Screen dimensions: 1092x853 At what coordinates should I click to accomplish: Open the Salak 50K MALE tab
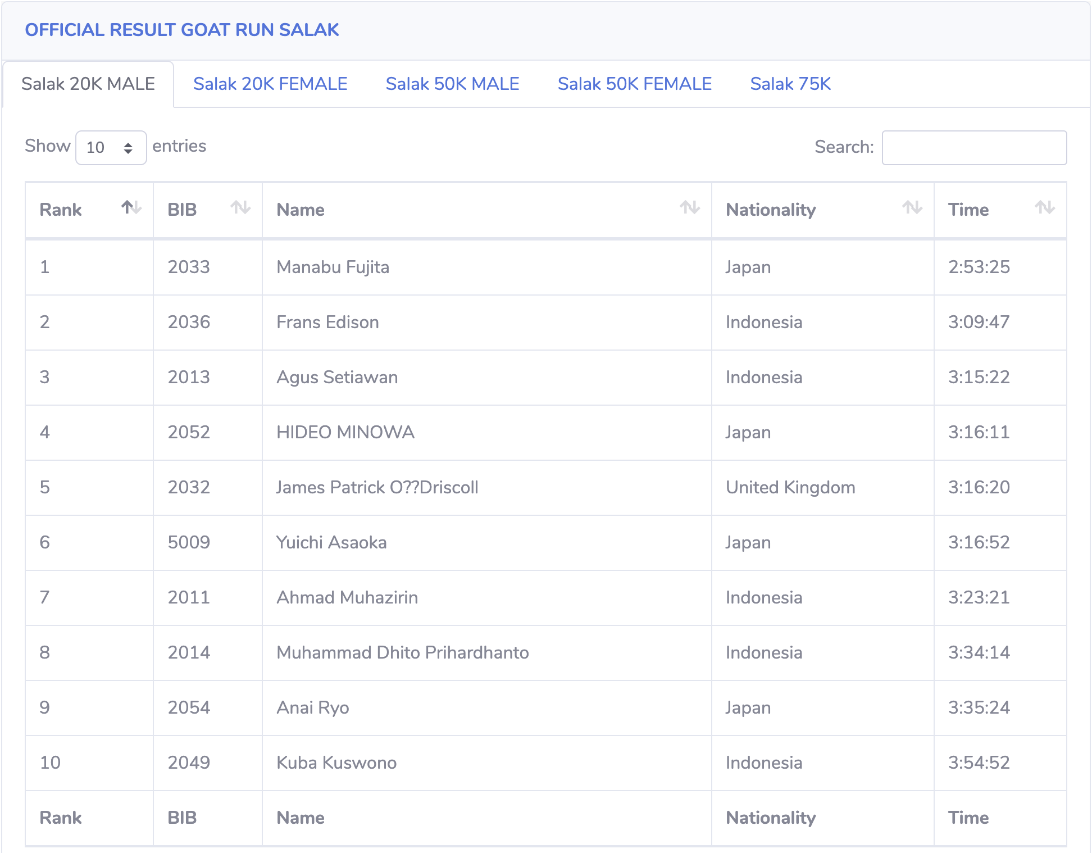(x=452, y=84)
